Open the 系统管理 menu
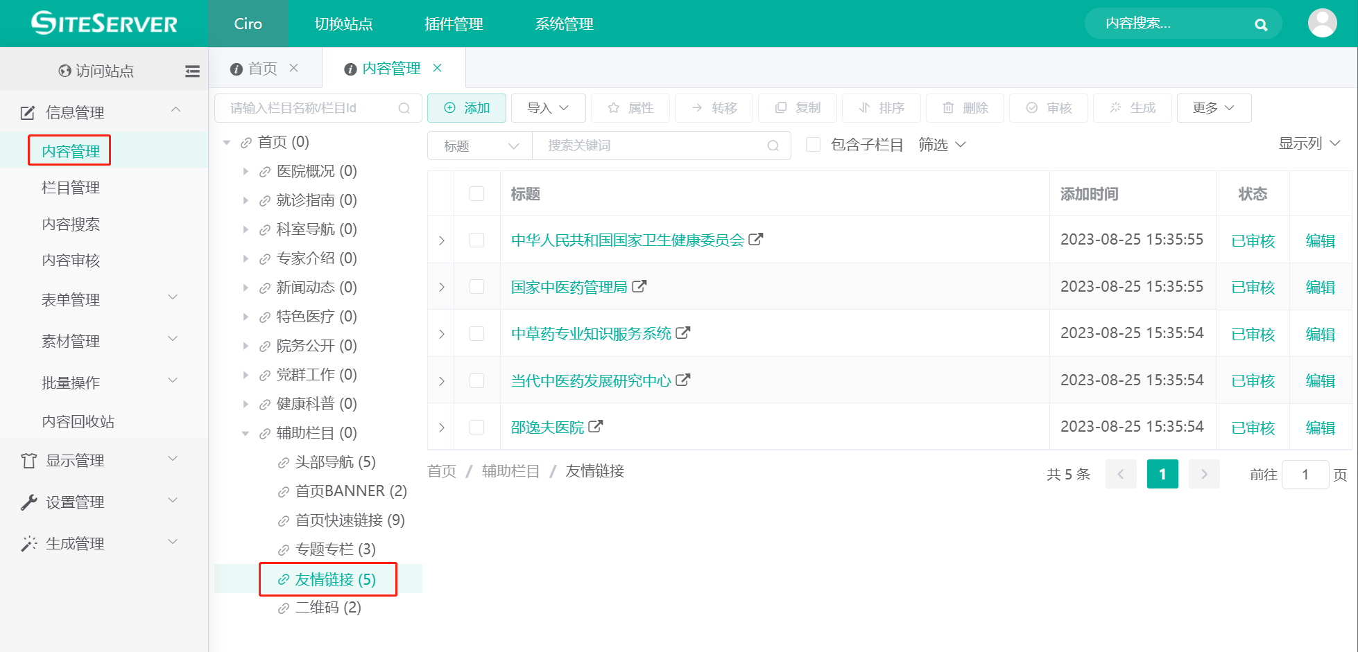The image size is (1358, 652). tap(563, 24)
